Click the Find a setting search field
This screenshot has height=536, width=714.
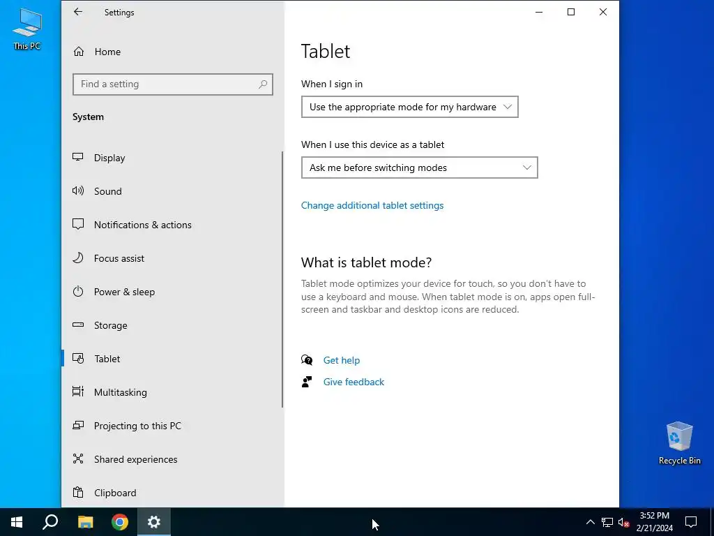click(173, 84)
